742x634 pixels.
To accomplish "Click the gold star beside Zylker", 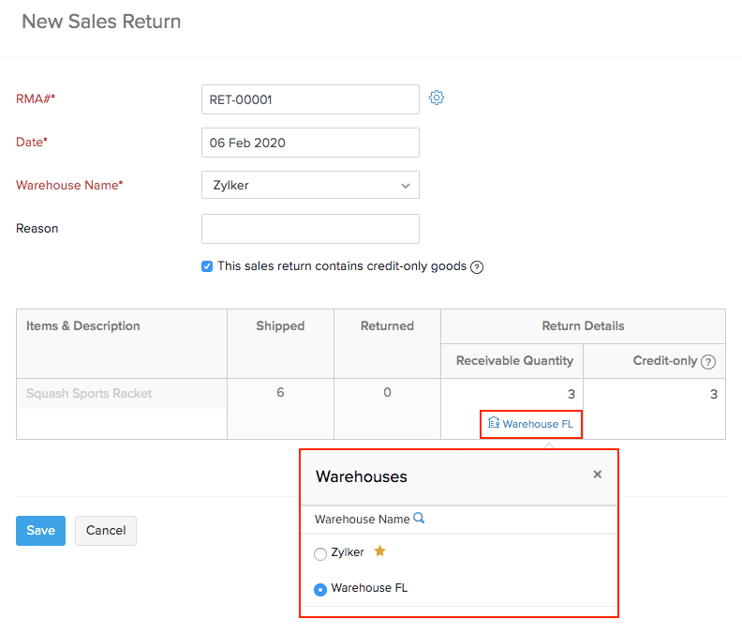I will pyautogui.click(x=379, y=551).
